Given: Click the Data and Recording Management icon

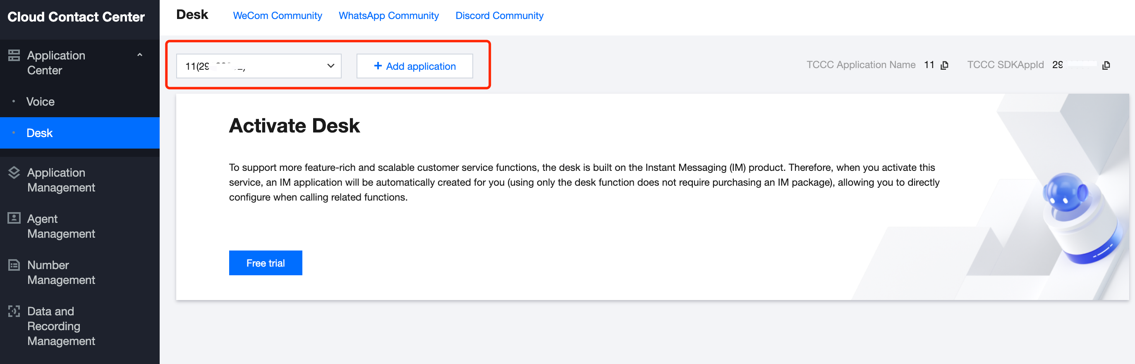Looking at the screenshot, I should click(14, 311).
